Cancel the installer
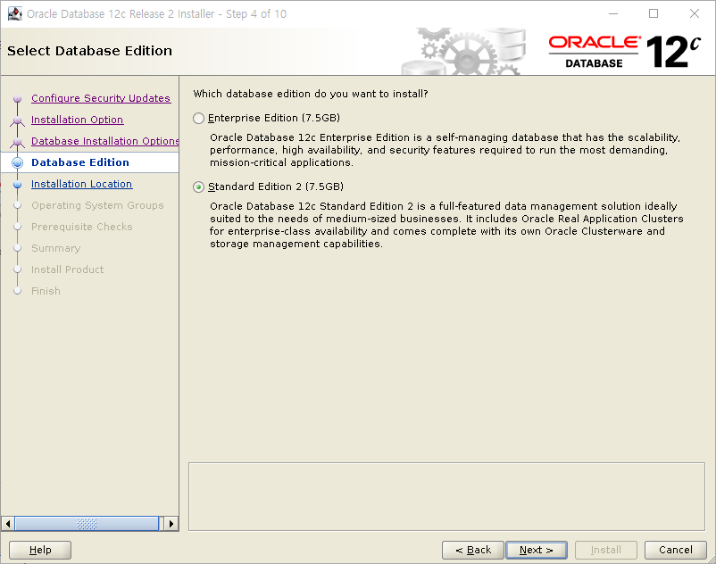Image resolution: width=716 pixels, height=564 pixels. pyautogui.click(x=675, y=550)
